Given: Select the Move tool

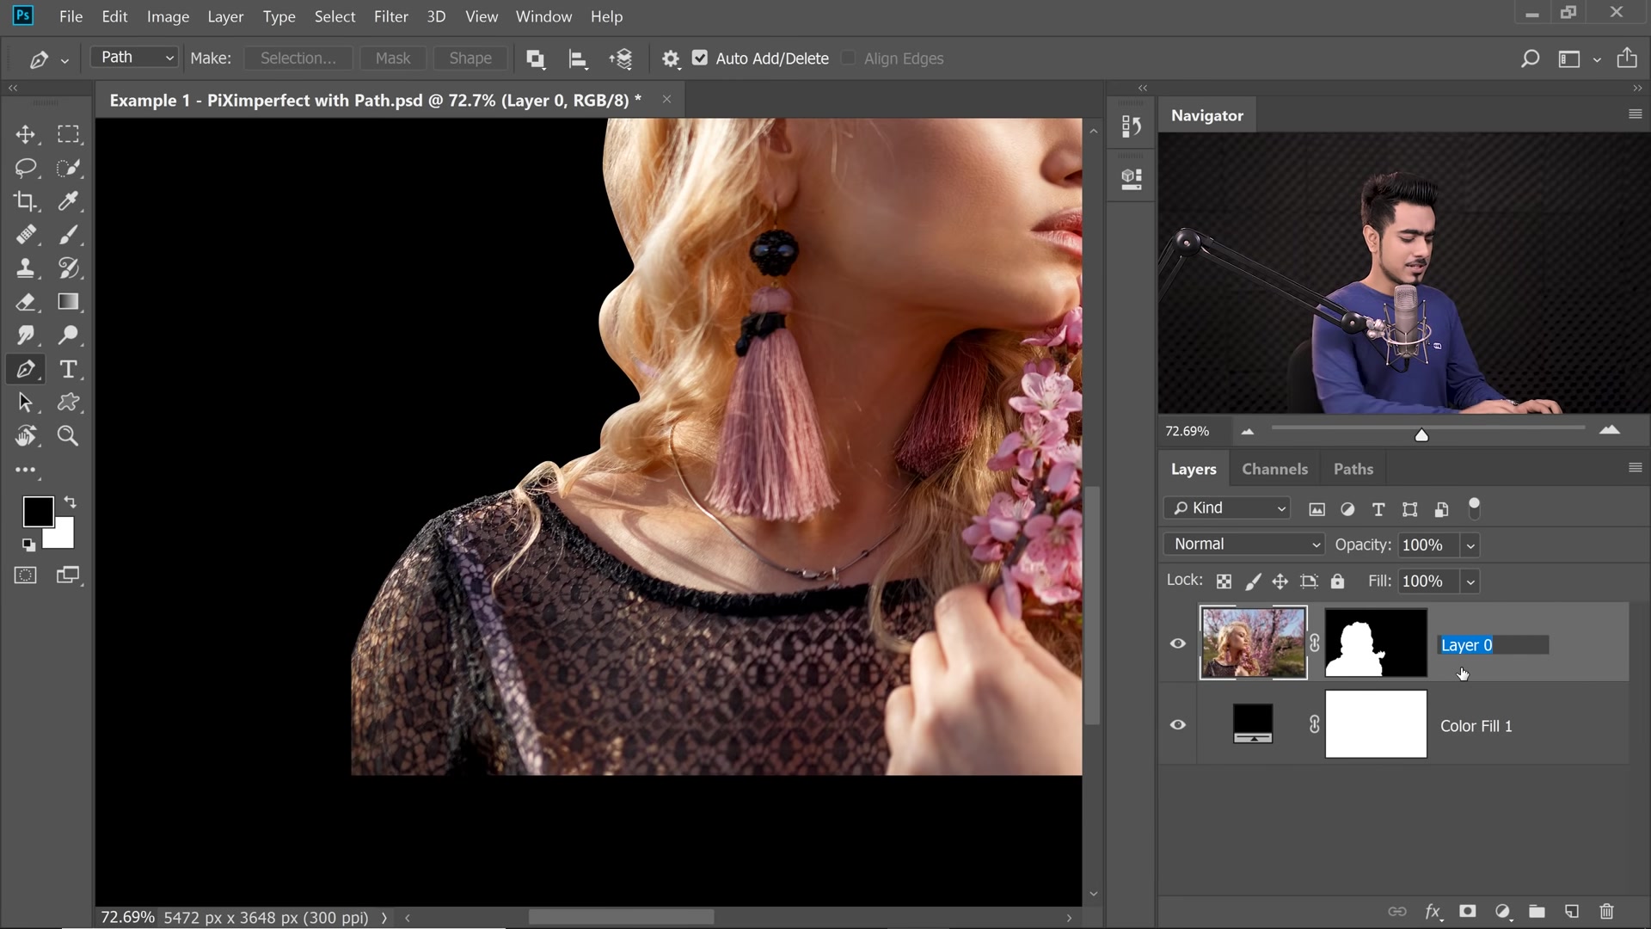Looking at the screenshot, I should [26, 134].
